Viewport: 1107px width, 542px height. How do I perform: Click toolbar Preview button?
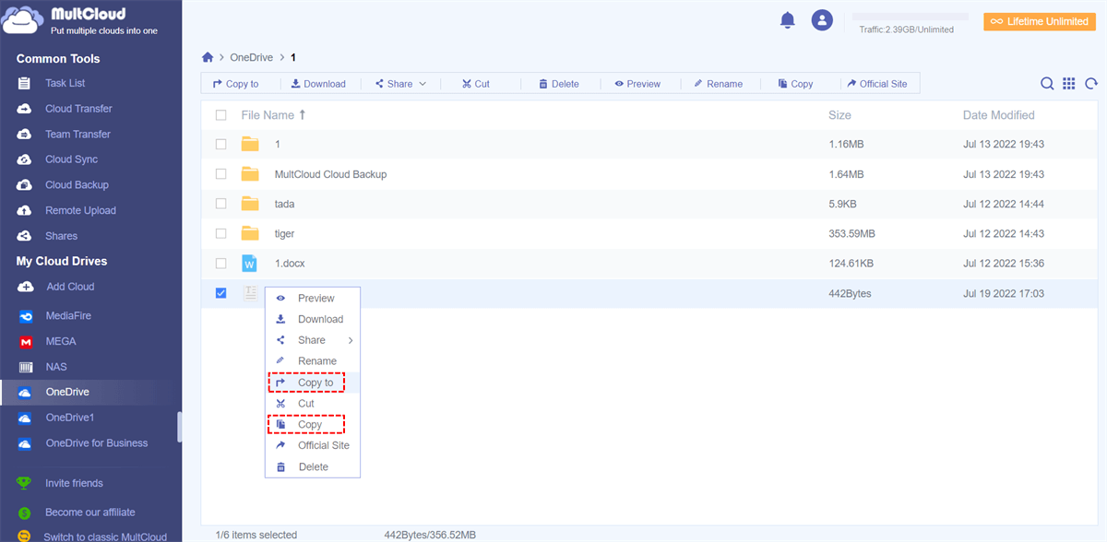[x=637, y=84]
